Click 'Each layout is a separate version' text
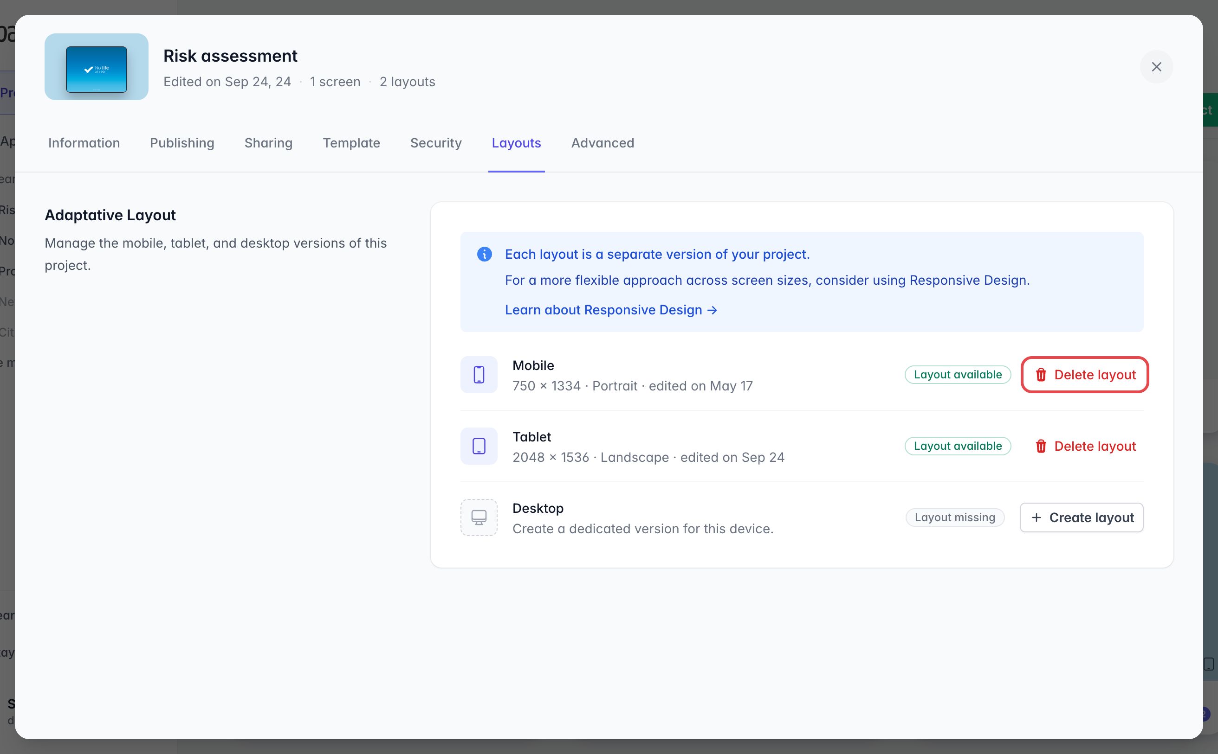 point(657,254)
